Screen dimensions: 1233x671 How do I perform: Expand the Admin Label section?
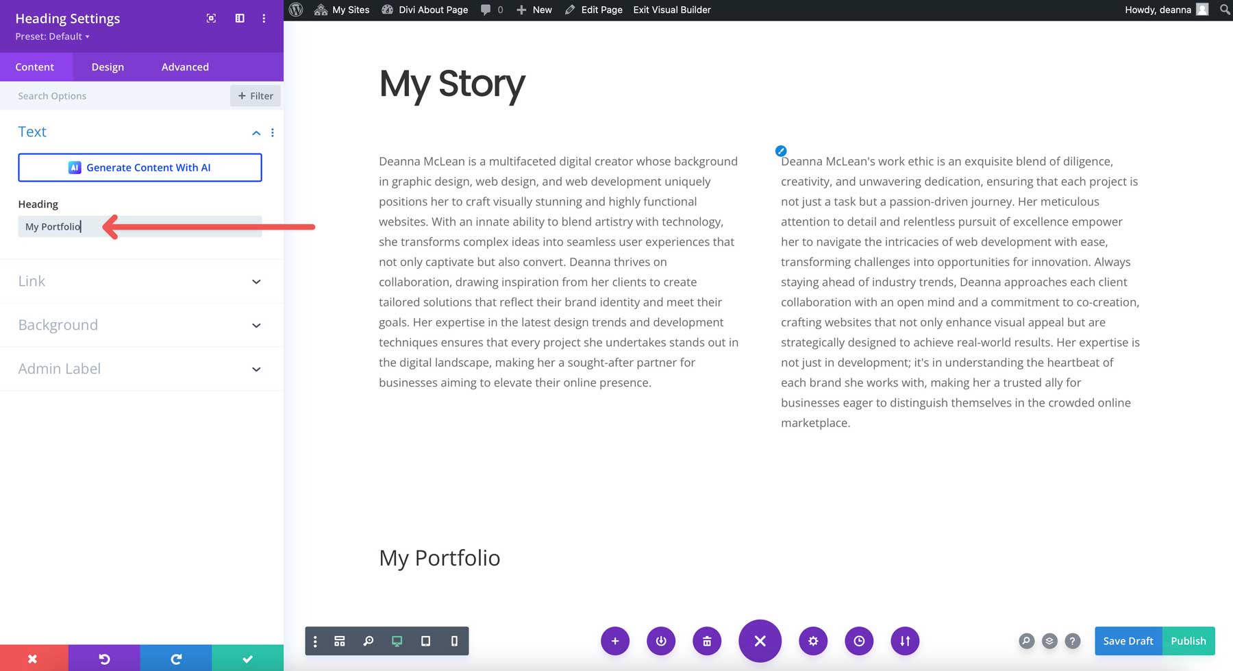[x=256, y=369]
